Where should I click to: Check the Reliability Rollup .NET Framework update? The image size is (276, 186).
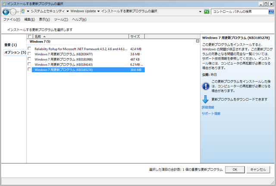coord(29,48)
